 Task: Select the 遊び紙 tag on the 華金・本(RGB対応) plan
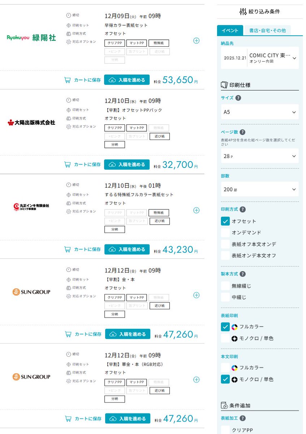[x=159, y=391]
